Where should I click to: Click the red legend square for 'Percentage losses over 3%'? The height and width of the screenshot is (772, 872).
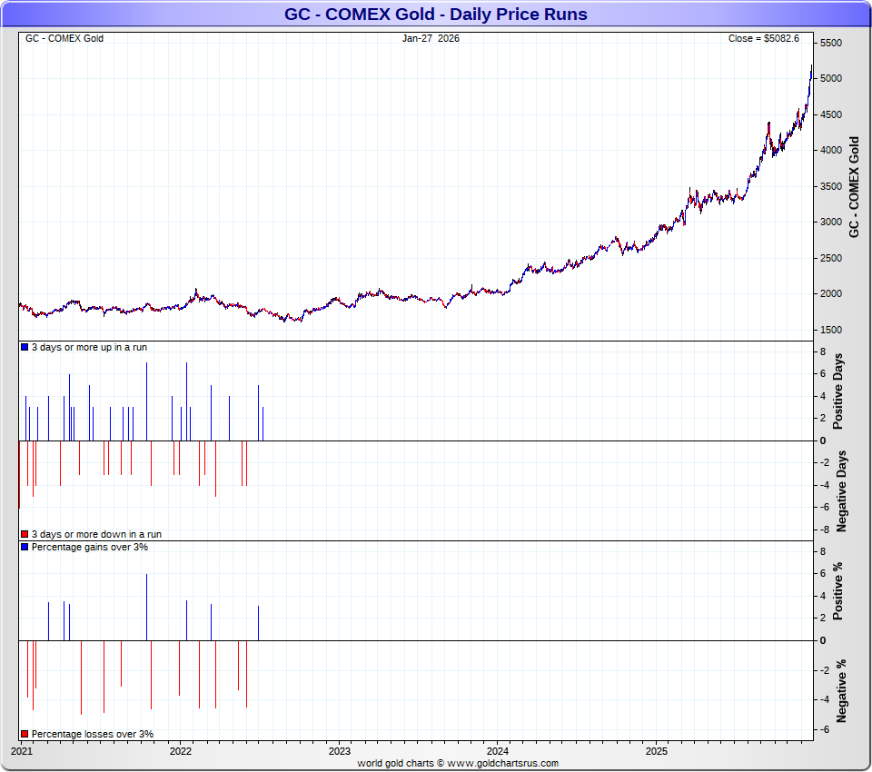25,734
